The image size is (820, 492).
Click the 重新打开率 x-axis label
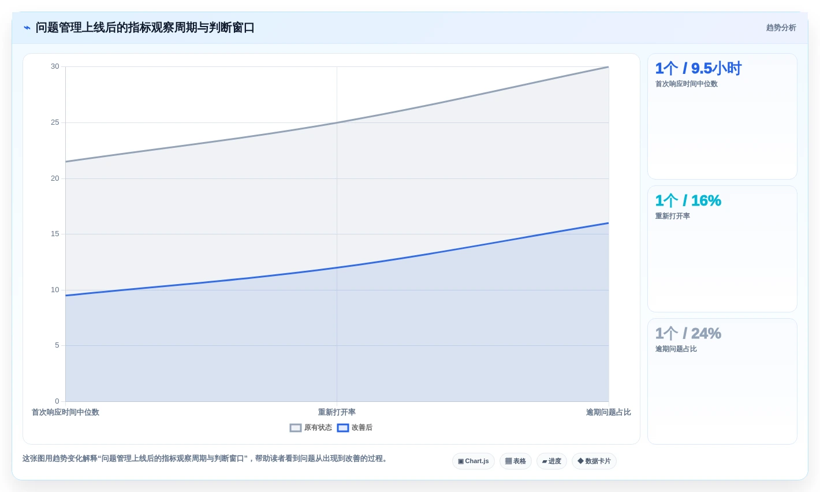point(337,412)
